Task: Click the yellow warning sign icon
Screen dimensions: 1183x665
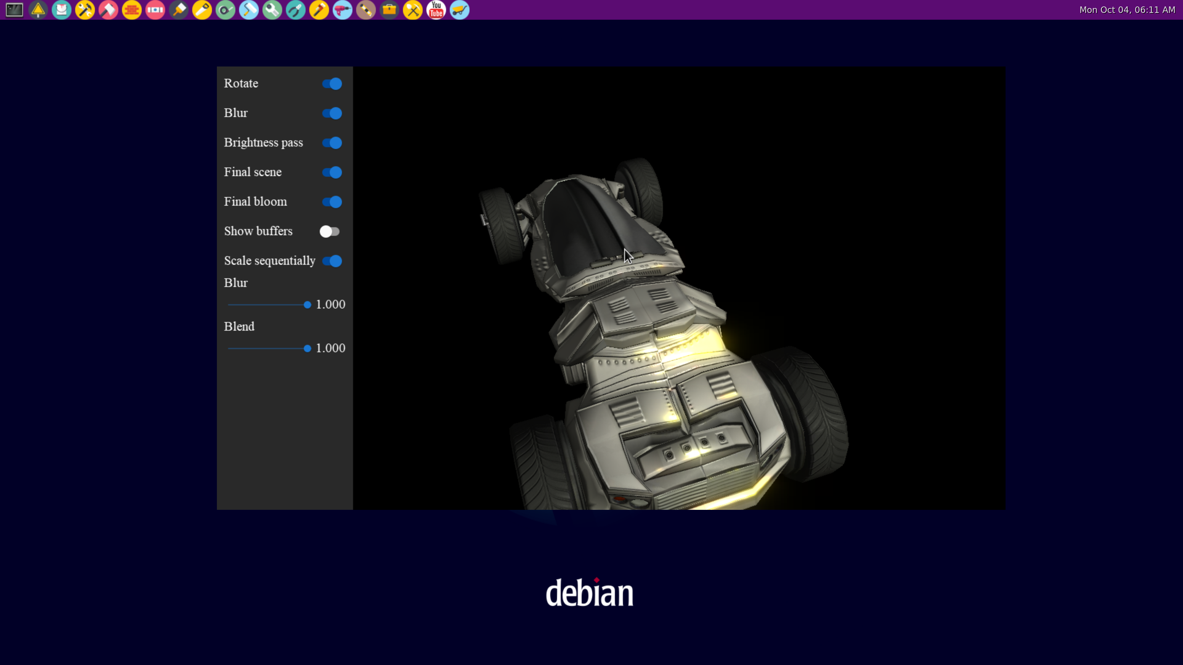Action: click(x=38, y=10)
